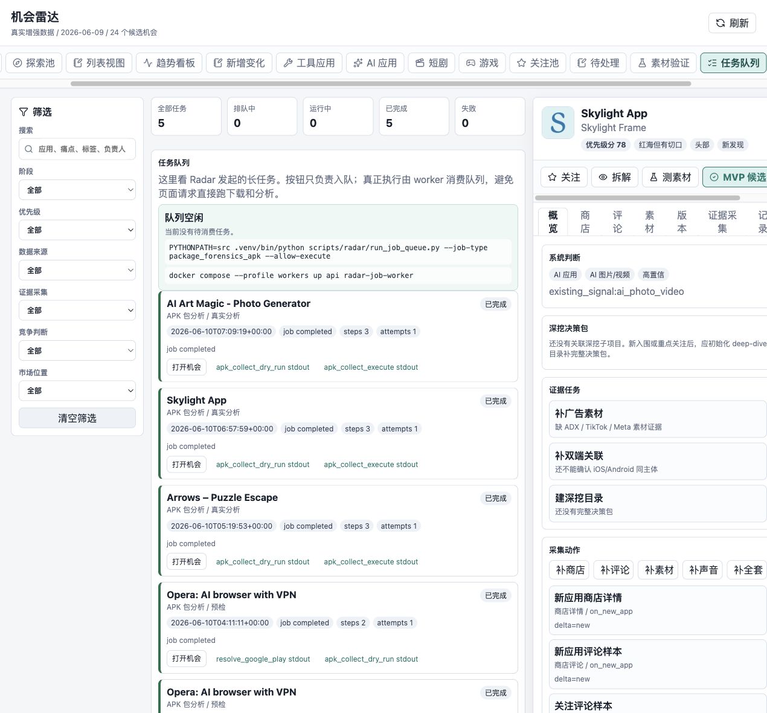Click the detail panel horizontal scrollbar
Viewport: 767px width, 713px height.
(637, 198)
